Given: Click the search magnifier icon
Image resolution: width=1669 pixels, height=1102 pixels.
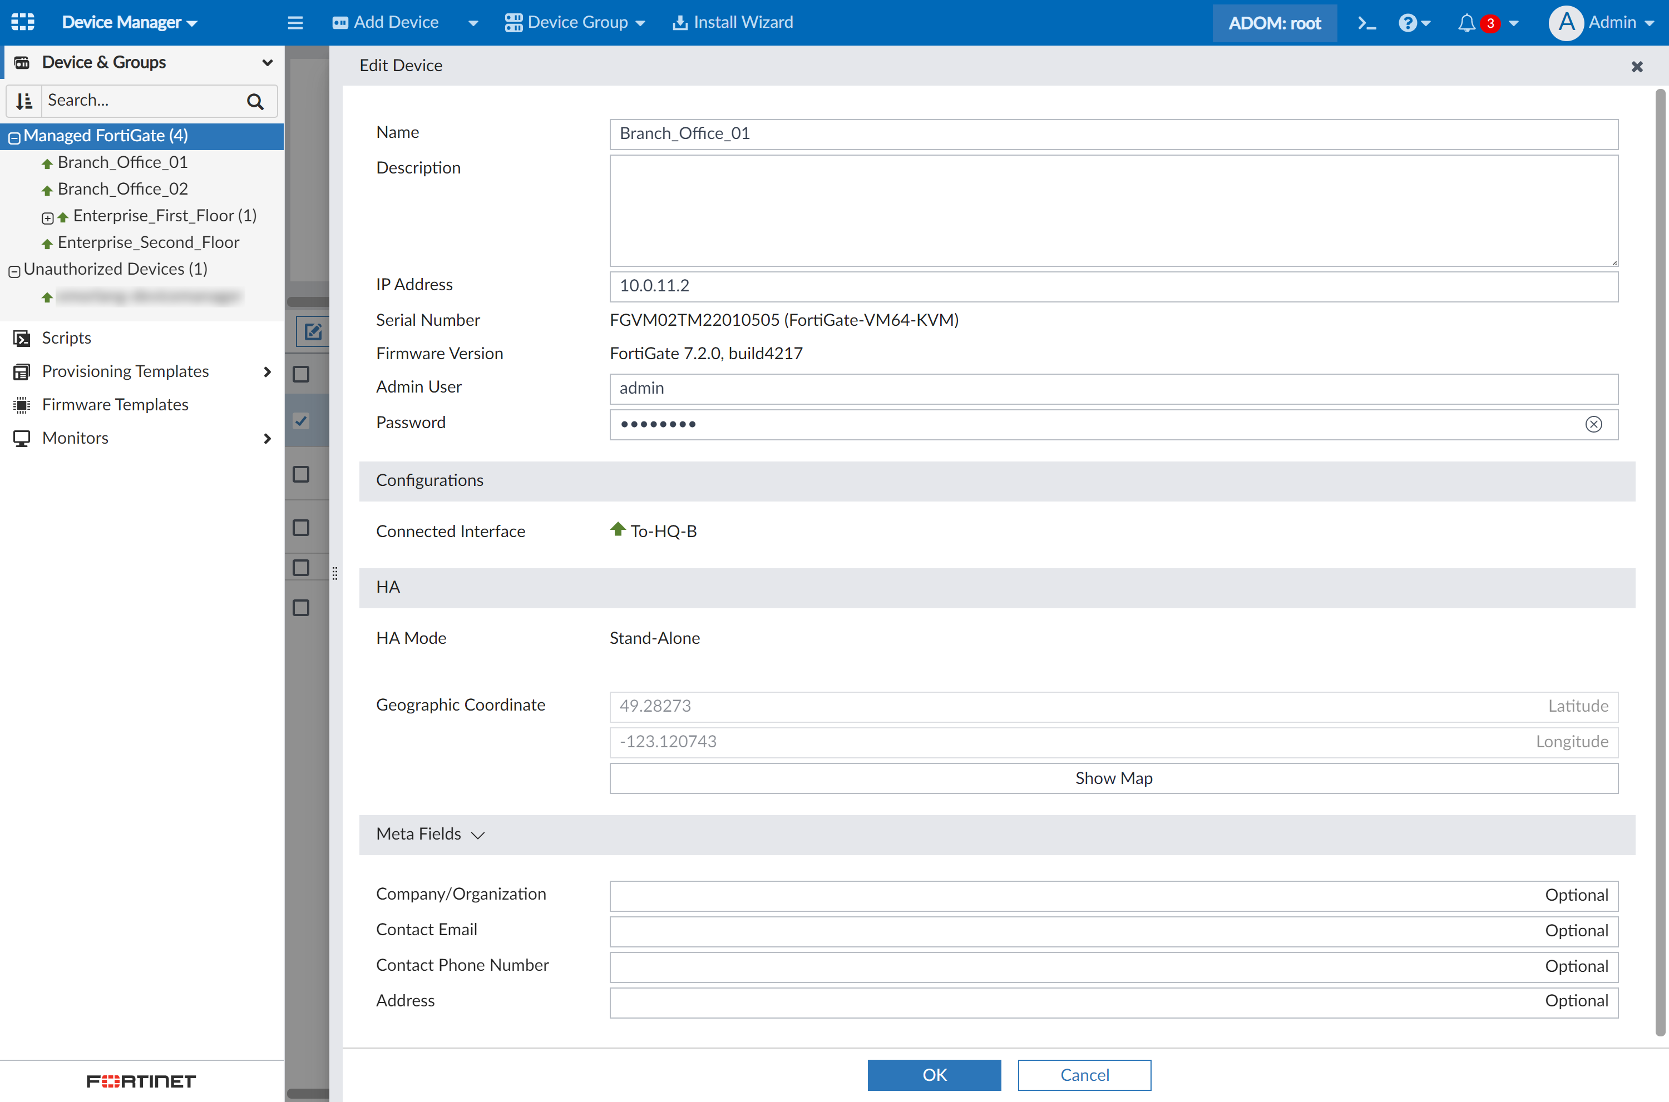Looking at the screenshot, I should 255,101.
